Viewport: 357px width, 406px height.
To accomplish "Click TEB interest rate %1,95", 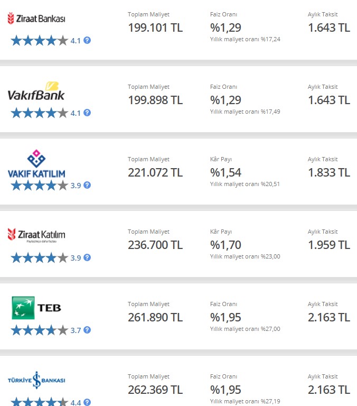I will click(226, 317).
